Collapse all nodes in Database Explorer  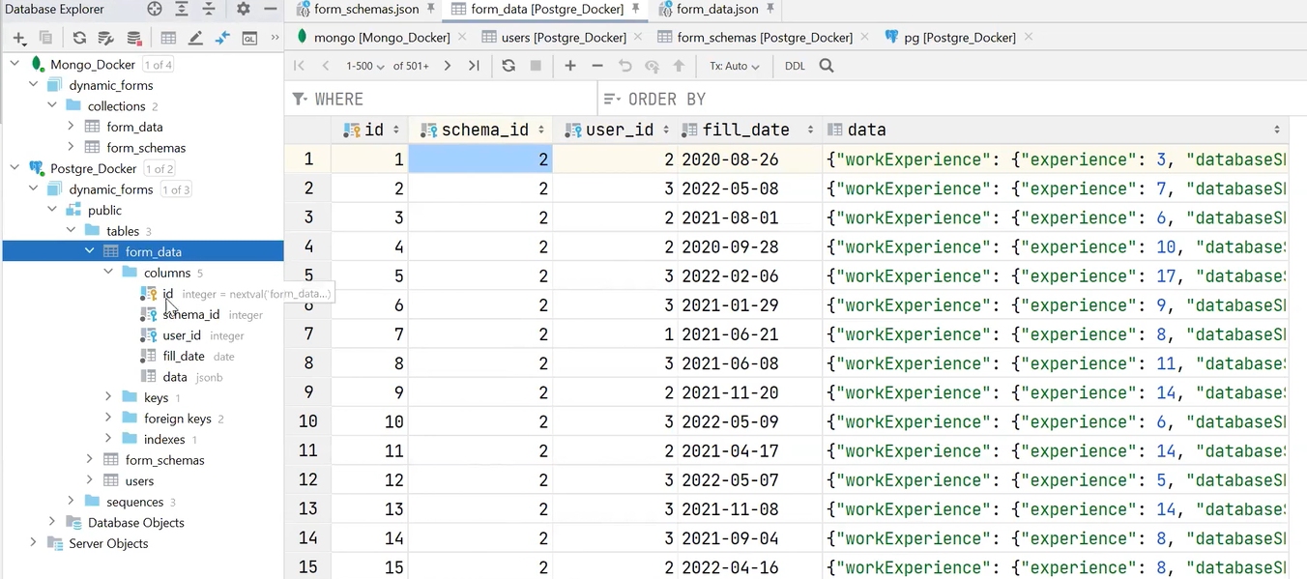[x=210, y=9]
